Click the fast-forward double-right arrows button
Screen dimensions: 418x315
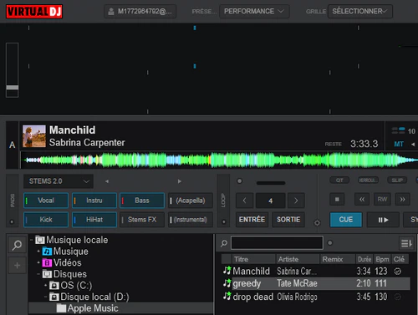tap(402, 200)
